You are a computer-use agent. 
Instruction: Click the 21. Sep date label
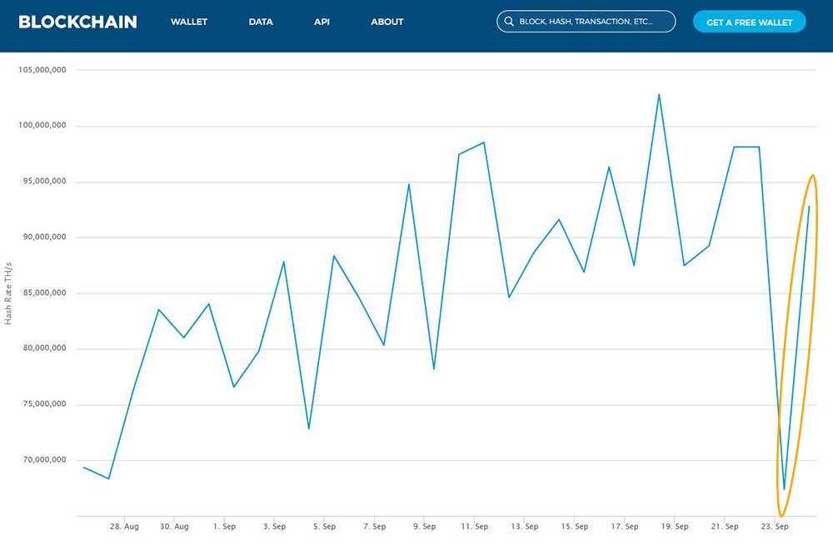(725, 526)
